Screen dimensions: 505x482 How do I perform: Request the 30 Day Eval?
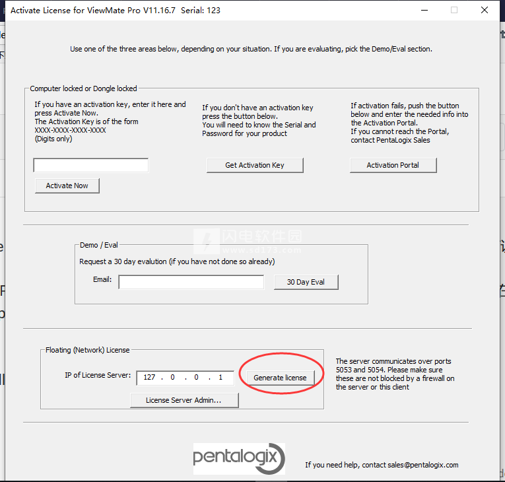pyautogui.click(x=306, y=282)
